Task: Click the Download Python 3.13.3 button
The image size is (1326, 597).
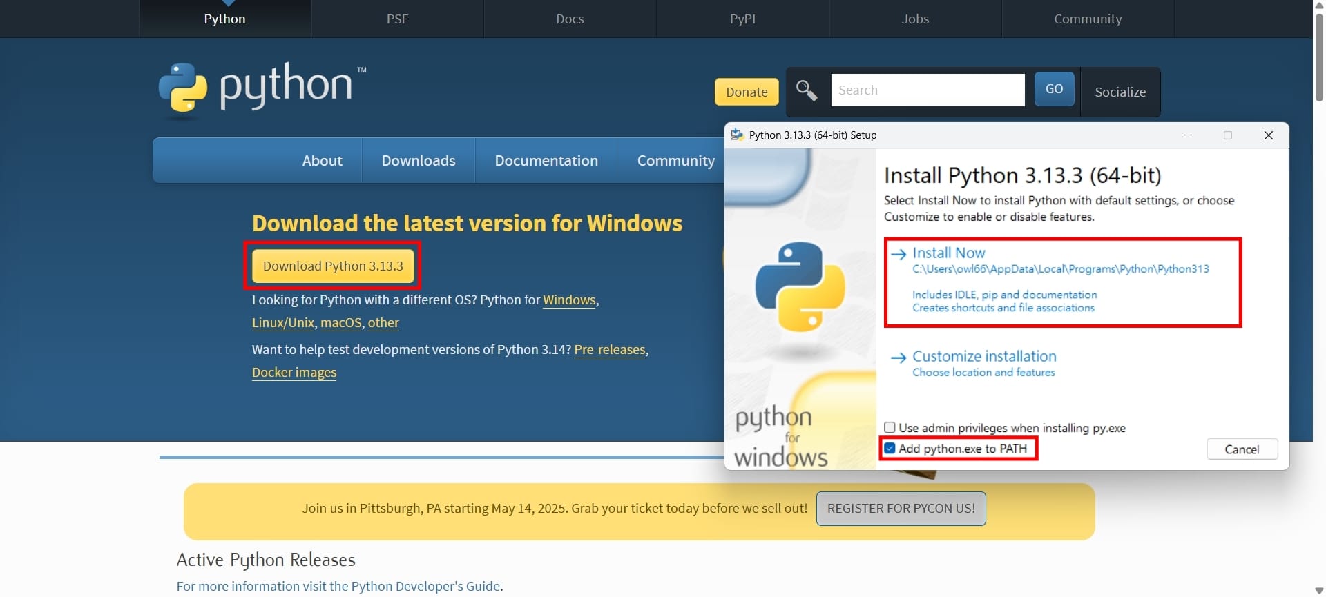Action: pyautogui.click(x=333, y=266)
